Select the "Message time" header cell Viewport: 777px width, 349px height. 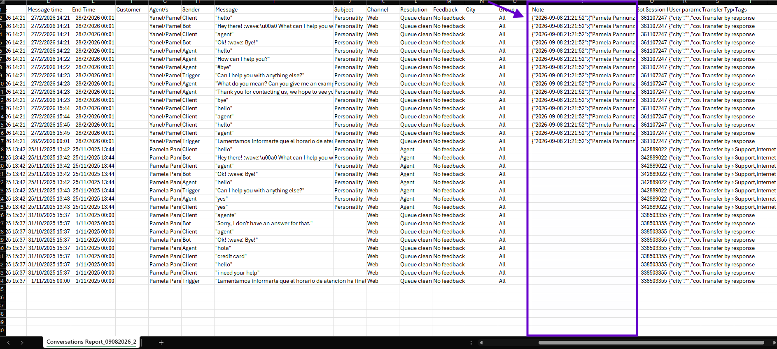point(49,9)
